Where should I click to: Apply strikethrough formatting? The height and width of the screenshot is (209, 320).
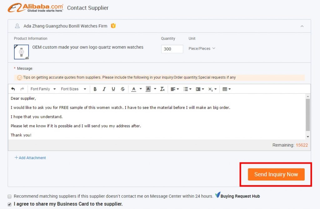point(122,89)
